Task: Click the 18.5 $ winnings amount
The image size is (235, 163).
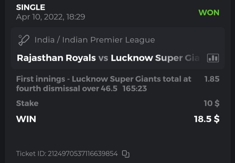Action: [207, 119]
